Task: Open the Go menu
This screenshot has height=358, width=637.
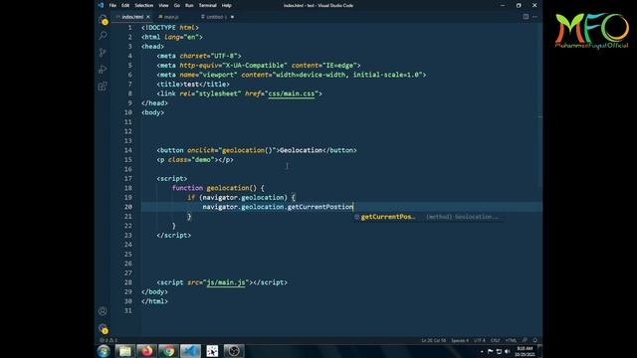Action: pyautogui.click(x=177, y=5)
